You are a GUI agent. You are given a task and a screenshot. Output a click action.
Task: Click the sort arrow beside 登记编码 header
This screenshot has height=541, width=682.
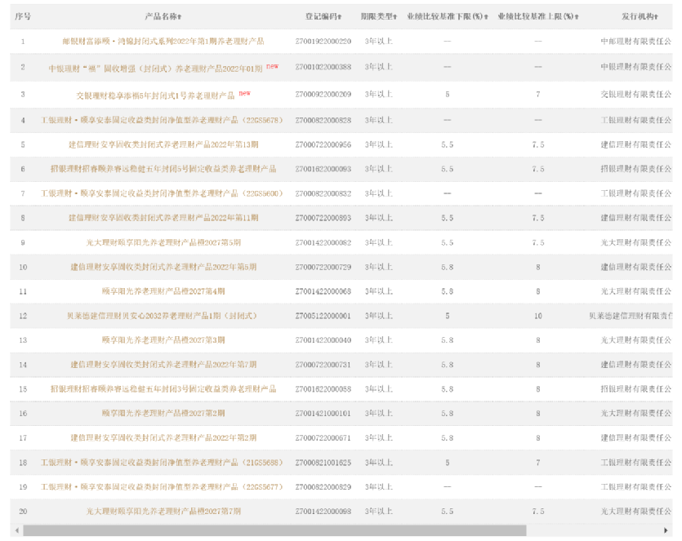click(x=339, y=17)
